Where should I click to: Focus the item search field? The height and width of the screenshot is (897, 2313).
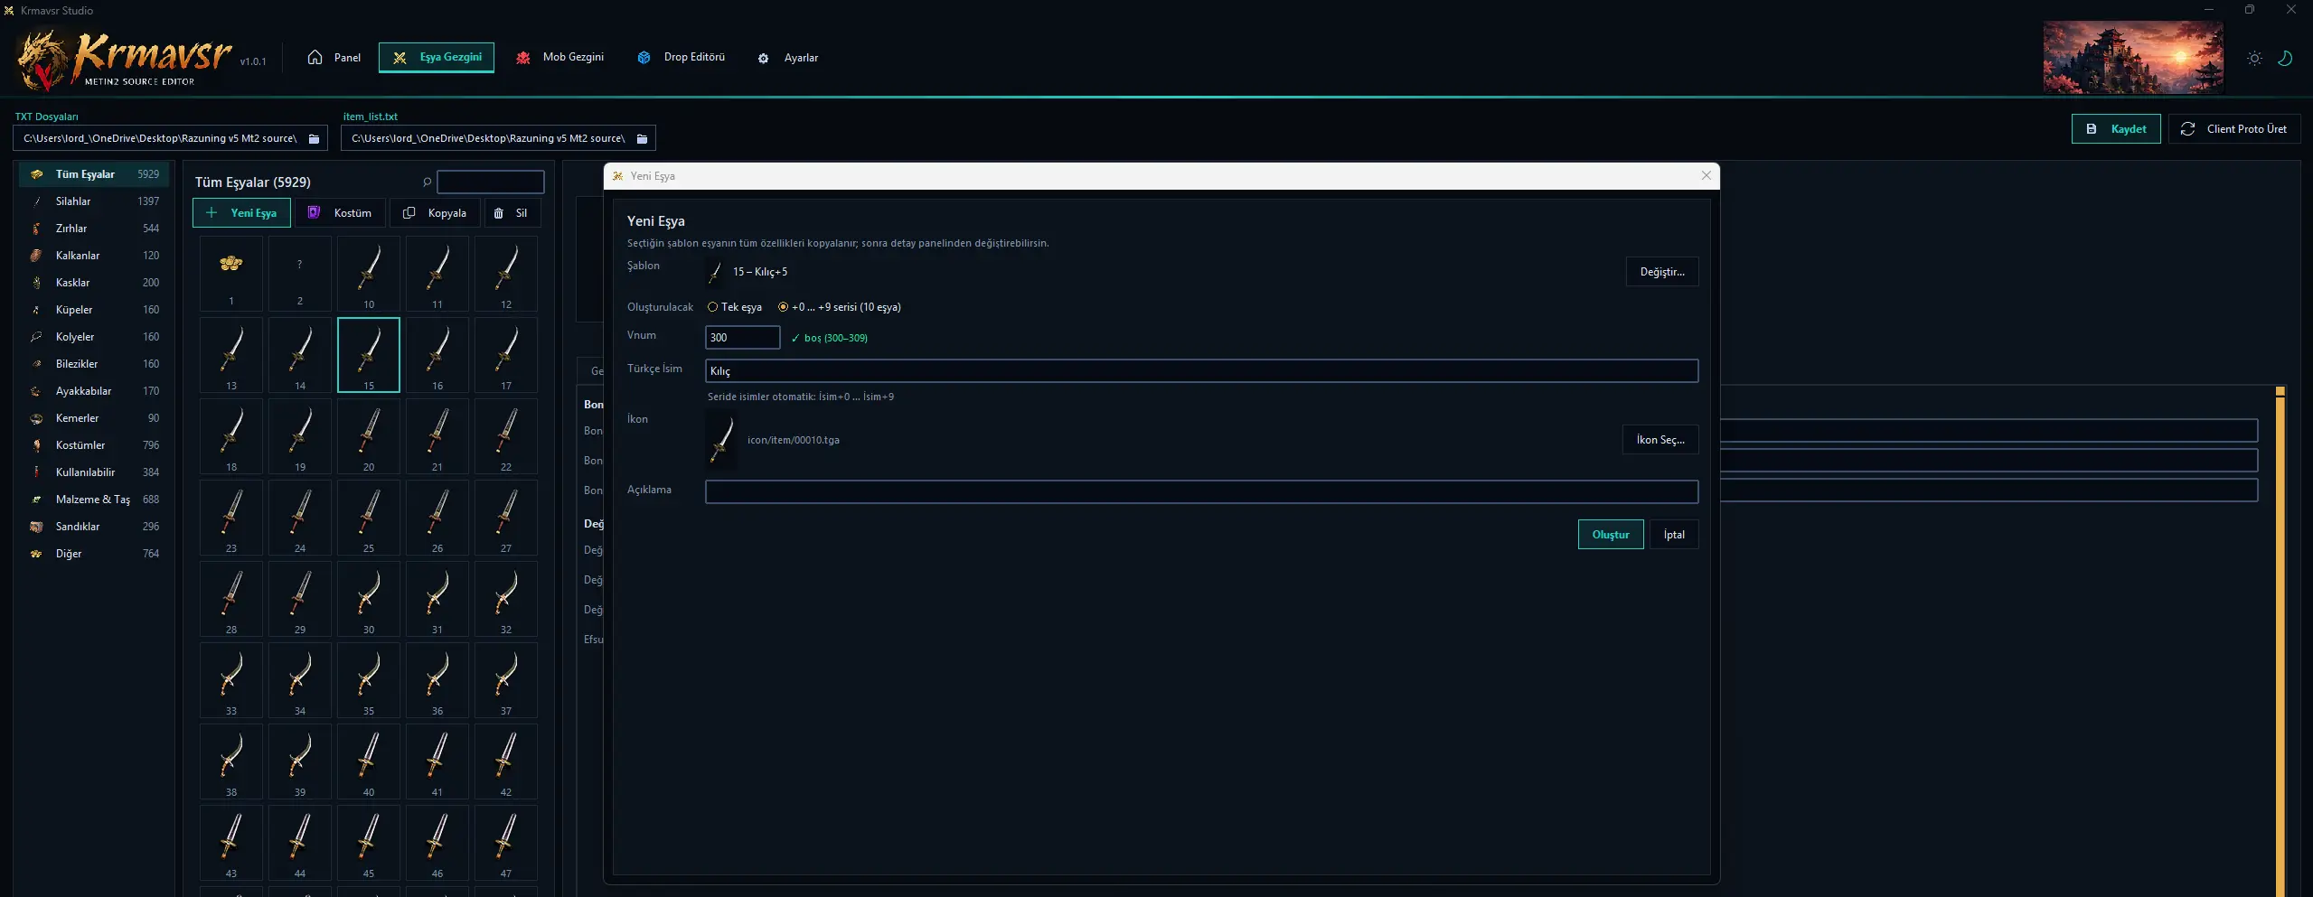tap(490, 182)
